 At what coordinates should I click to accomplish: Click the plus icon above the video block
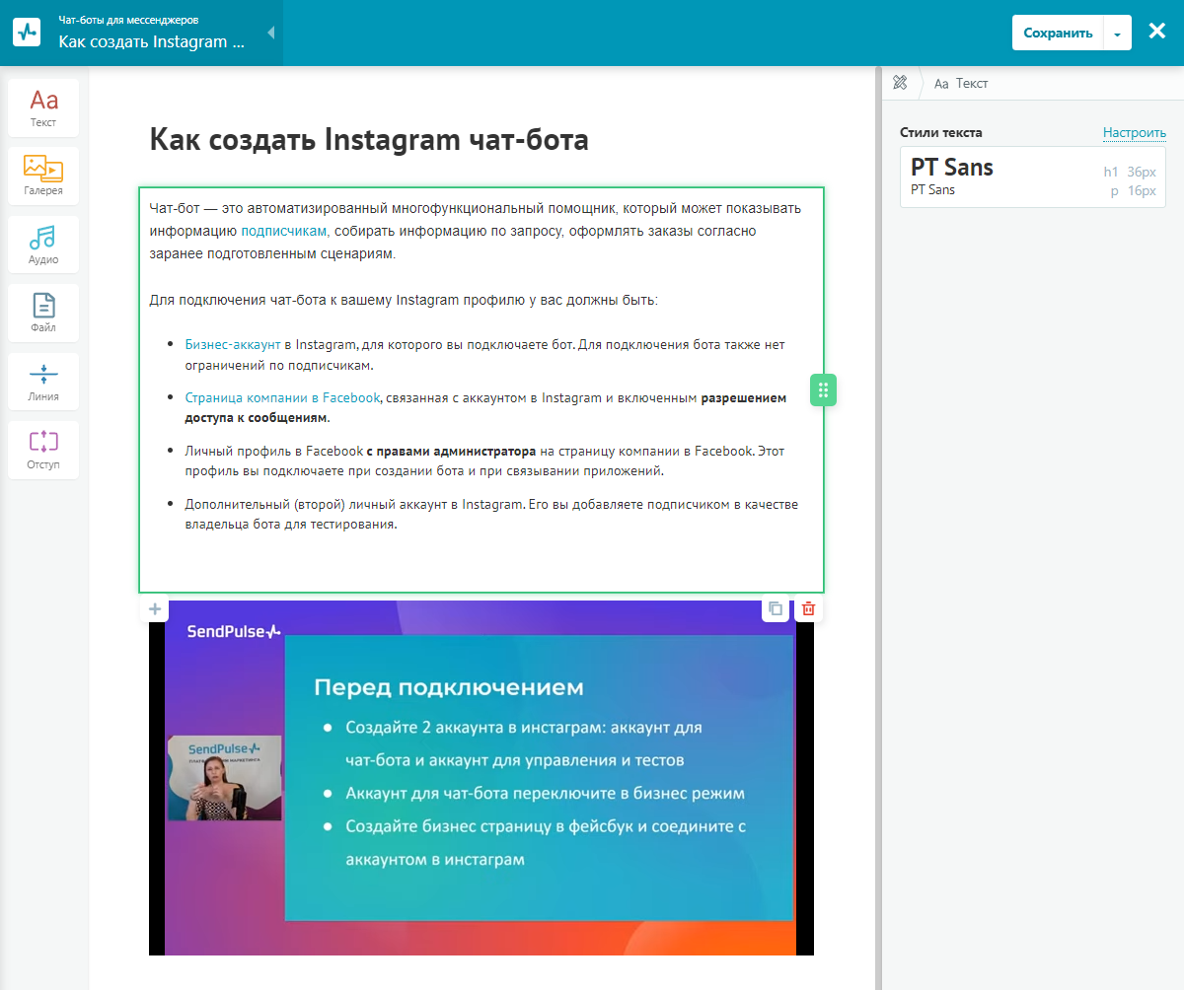[155, 608]
